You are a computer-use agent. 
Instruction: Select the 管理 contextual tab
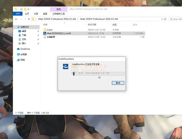[59, 9]
